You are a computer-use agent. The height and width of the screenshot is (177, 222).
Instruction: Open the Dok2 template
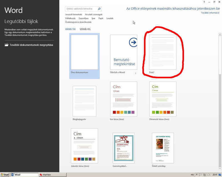[163, 54]
